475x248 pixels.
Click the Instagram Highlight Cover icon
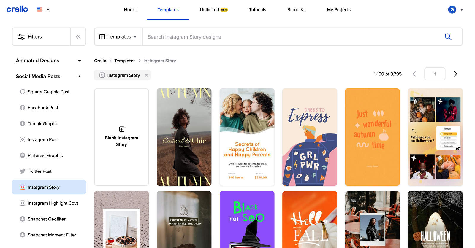[23, 203]
